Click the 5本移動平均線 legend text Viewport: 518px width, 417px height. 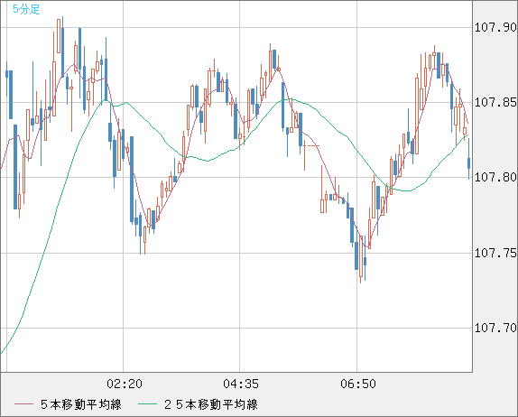pyautogui.click(x=81, y=404)
